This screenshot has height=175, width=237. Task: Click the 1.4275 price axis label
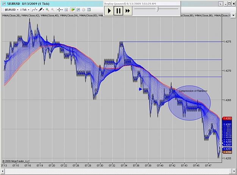227,42
